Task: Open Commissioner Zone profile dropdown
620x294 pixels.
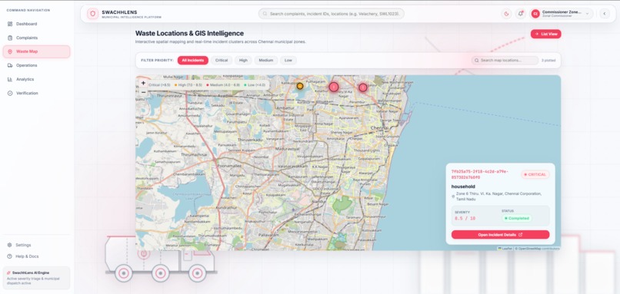Action: pos(561,14)
